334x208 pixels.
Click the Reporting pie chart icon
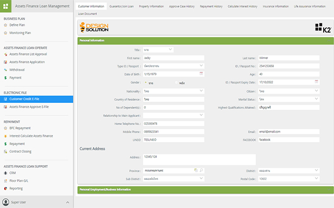pyautogui.click(x=5, y=188)
